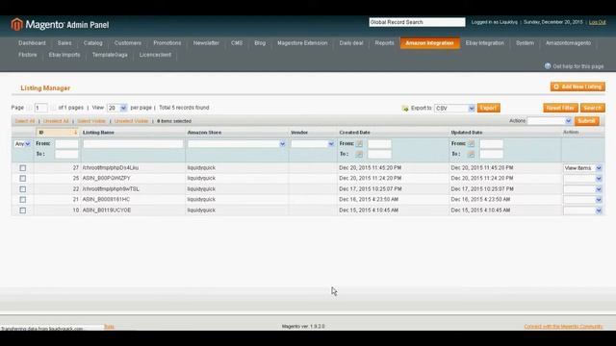616x346 pixels.
Task: Click the ID column sort arrow
Action: tap(75, 133)
